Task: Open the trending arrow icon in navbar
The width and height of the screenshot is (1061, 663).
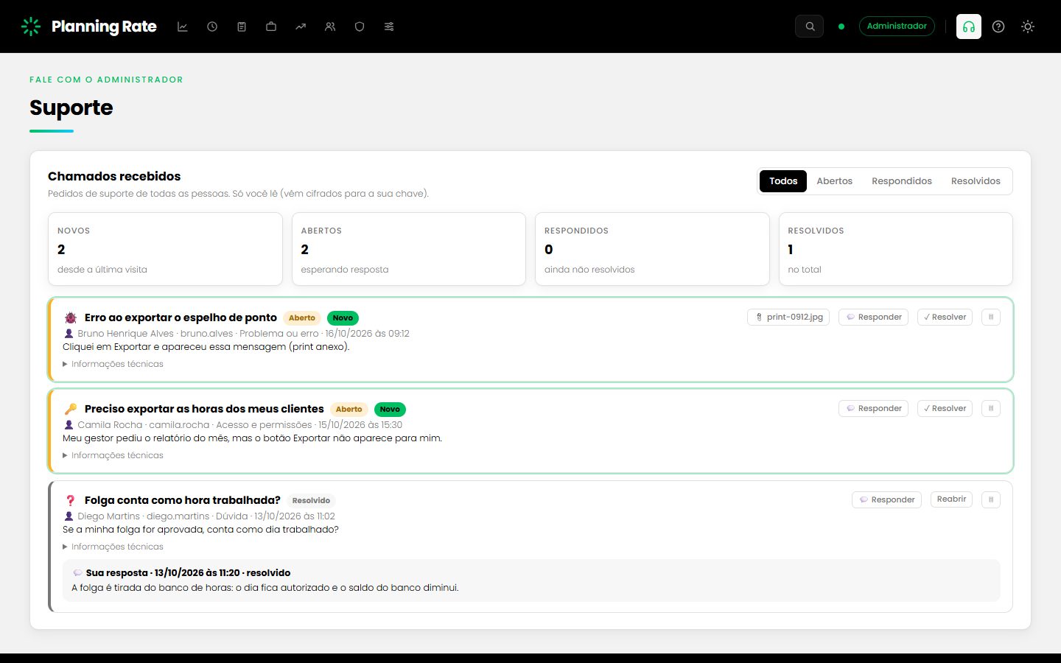Action: pos(301,27)
